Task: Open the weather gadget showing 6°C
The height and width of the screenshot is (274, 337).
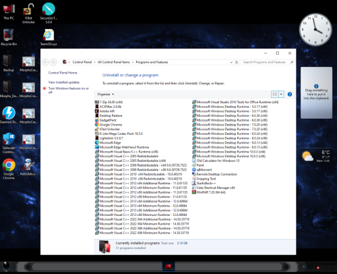Action: (x=317, y=156)
